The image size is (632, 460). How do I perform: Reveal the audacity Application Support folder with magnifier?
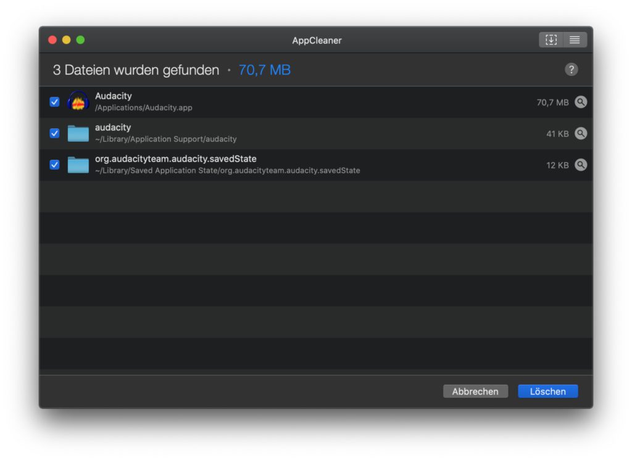[x=581, y=133]
